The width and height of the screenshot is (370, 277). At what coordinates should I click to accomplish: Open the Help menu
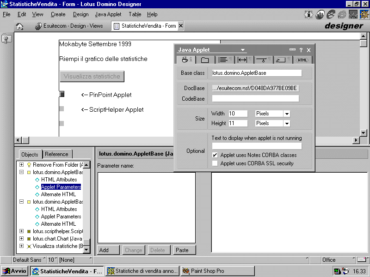tap(152, 14)
